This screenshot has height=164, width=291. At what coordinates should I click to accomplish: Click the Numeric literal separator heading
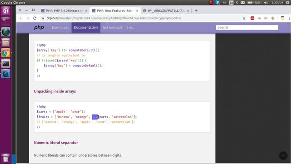coord(56,143)
